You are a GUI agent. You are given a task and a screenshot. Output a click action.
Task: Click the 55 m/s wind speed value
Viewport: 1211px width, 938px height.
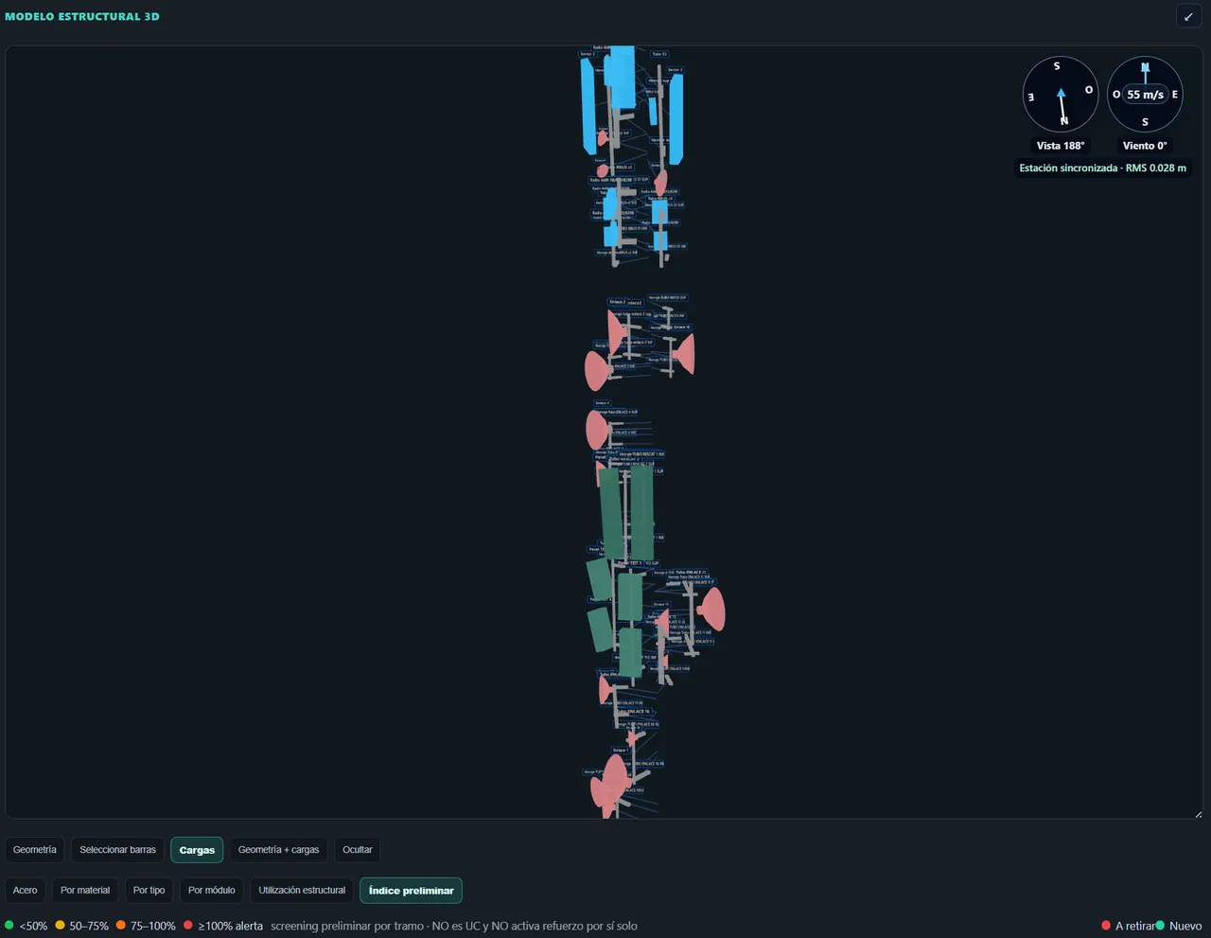(1145, 95)
